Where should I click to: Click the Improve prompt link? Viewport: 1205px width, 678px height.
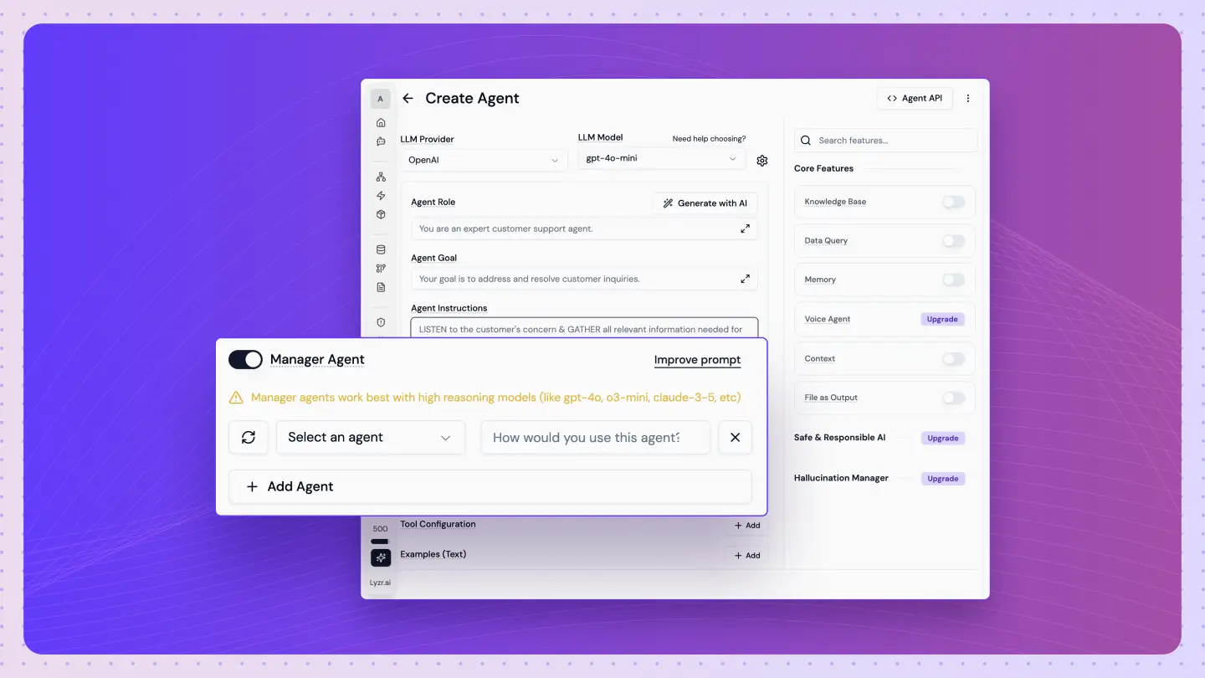(697, 360)
